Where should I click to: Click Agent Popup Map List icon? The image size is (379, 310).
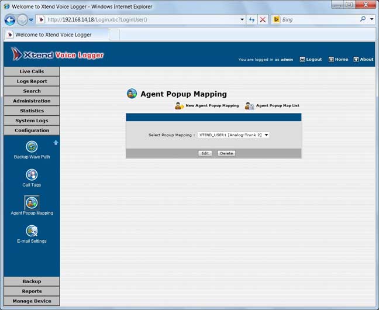coord(249,106)
